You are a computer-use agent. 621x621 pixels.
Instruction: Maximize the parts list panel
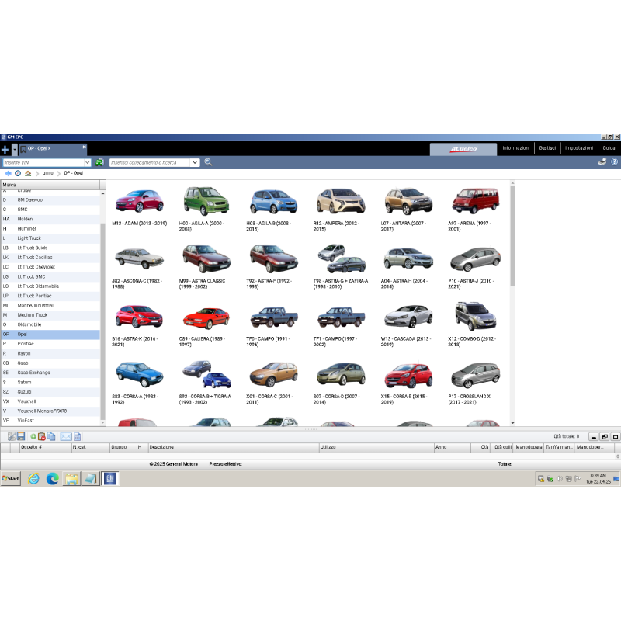[616, 436]
